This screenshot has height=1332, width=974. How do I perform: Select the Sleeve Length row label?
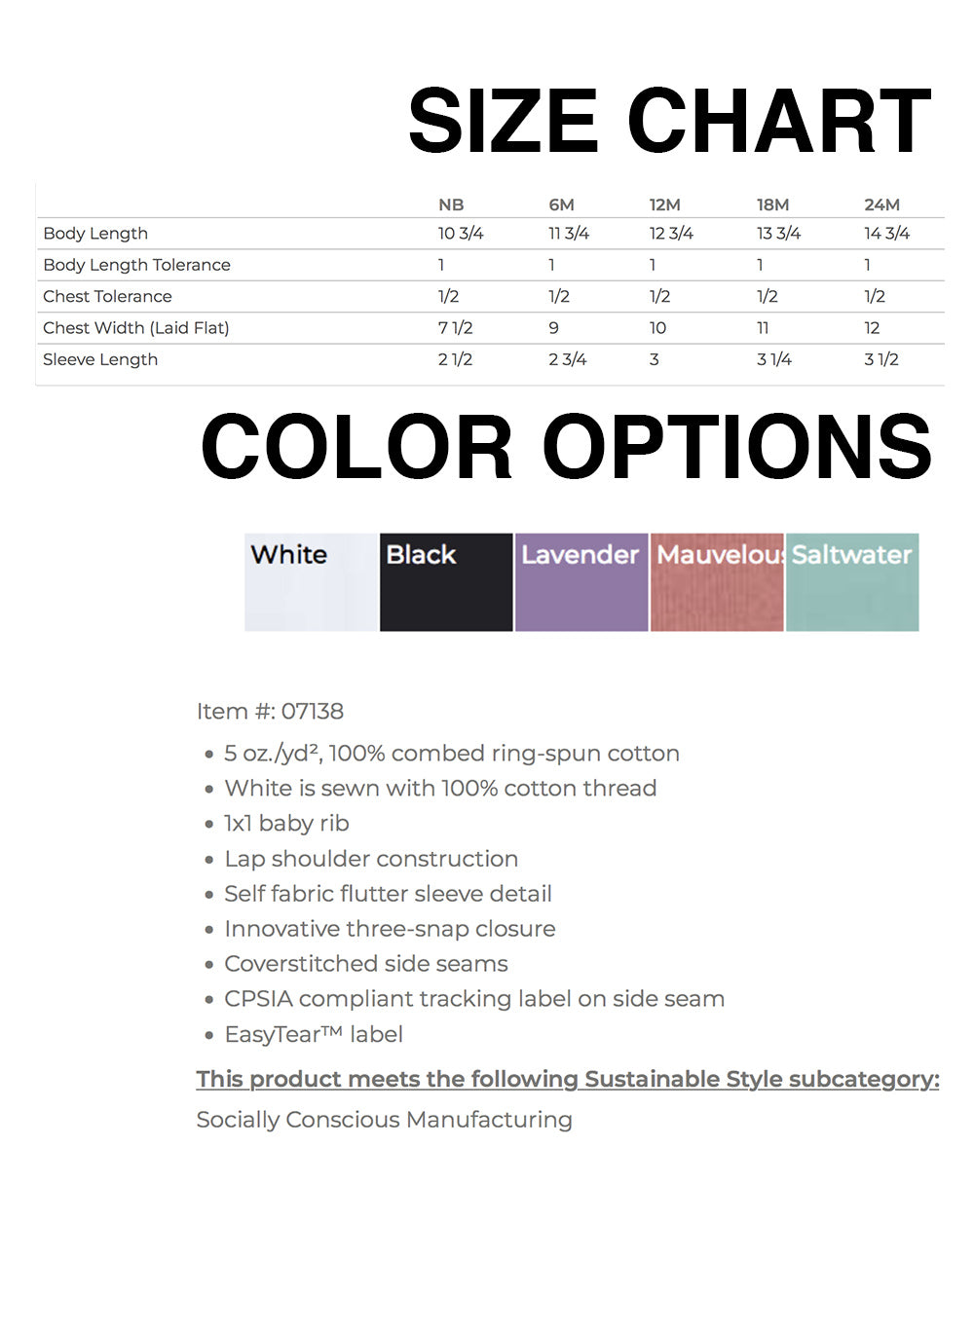click(100, 359)
